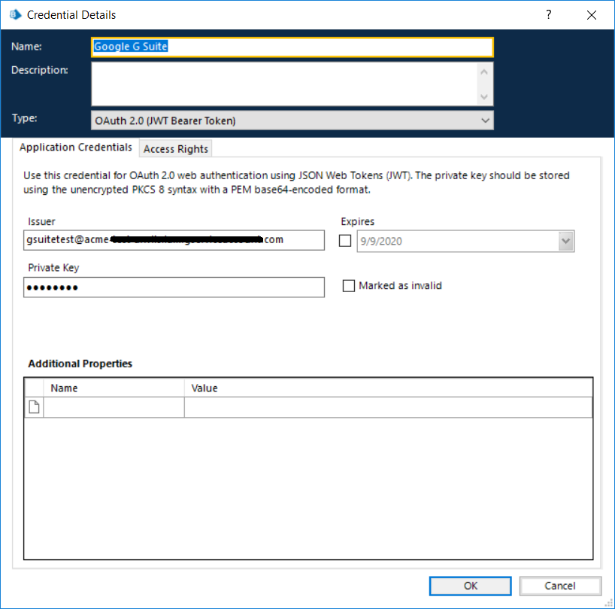The height and width of the screenshot is (609, 615).
Task: Close the Credential Details dialog
Action: 592,14
